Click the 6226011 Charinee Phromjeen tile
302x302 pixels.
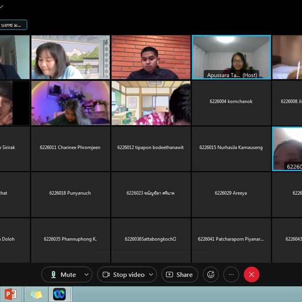(x=70, y=148)
